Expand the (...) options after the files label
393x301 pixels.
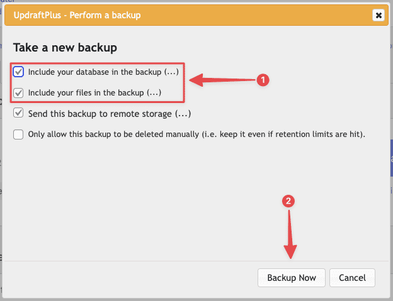(154, 93)
